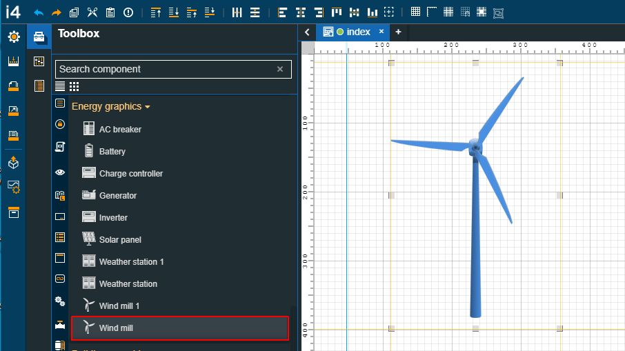Clear the component search field

pyautogui.click(x=280, y=69)
